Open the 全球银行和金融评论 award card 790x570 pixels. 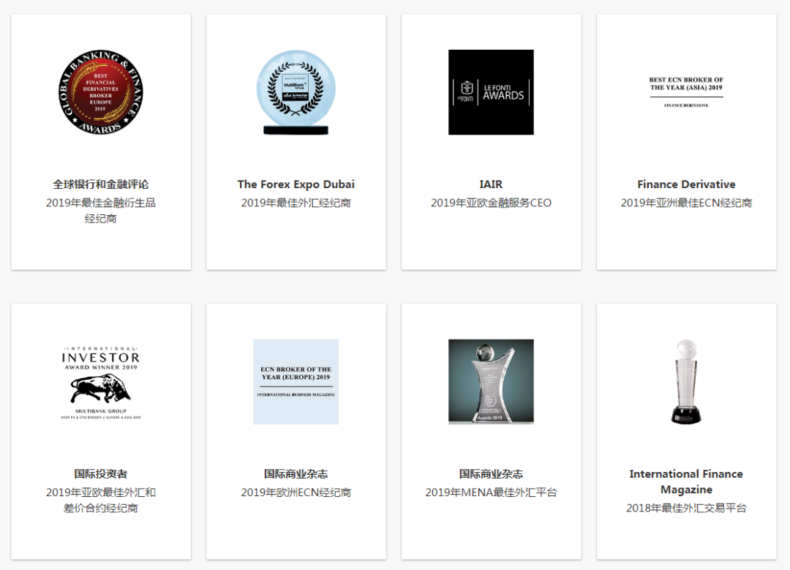pyautogui.click(x=101, y=184)
